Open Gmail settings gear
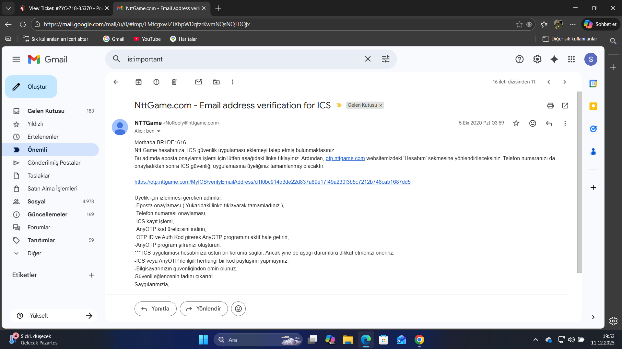This screenshot has width=622, height=349. coord(537,59)
